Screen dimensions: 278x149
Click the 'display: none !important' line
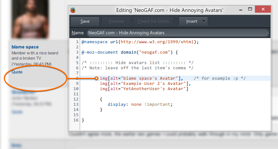pyautogui.click(x=140, y=104)
